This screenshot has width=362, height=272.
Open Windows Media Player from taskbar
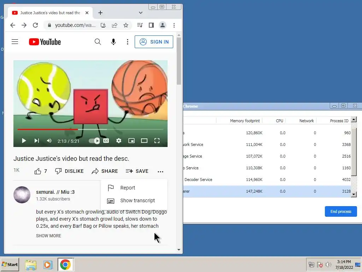pyautogui.click(x=48, y=265)
